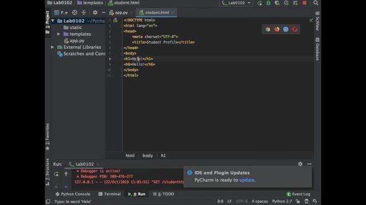Click the html breadcrumb under editor
This screenshot has width=366, height=205.
click(x=130, y=155)
